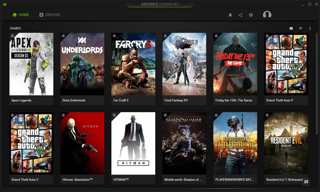Open the PLAYERUNKNOWN'S BATTLEGROUNDS cover art

tap(235, 143)
